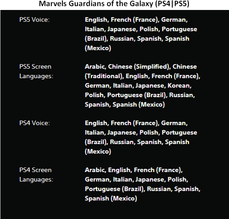Click the word (Mexico) in the PS5 Voice list
The image size is (229, 219).
click(98, 48)
